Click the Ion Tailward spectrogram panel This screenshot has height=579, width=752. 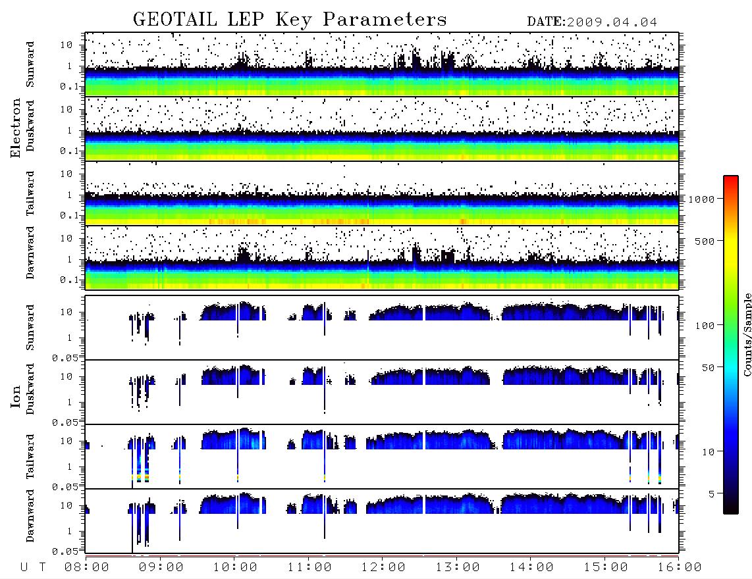pyautogui.click(x=382, y=457)
